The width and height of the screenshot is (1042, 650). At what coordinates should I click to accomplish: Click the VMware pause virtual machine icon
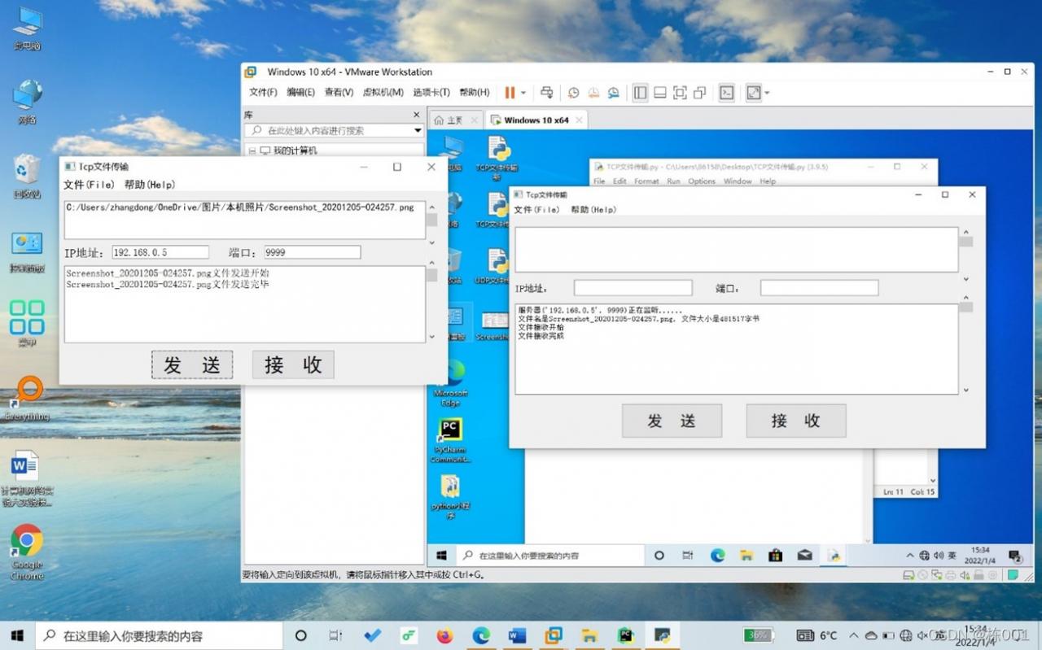point(510,93)
